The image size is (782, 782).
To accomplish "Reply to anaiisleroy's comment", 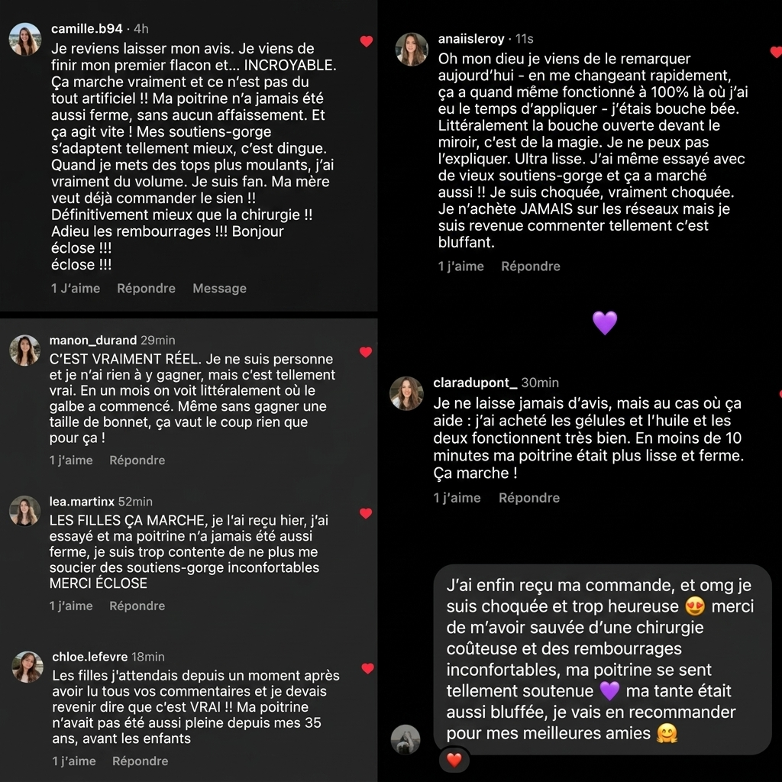I will click(531, 267).
